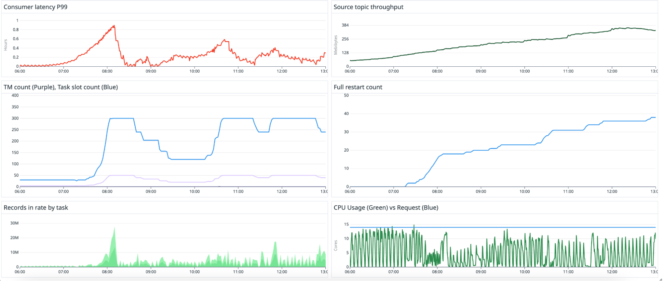Click the "Cores" y-axis label
This screenshot has width=663, height=281.
pyautogui.click(x=336, y=246)
